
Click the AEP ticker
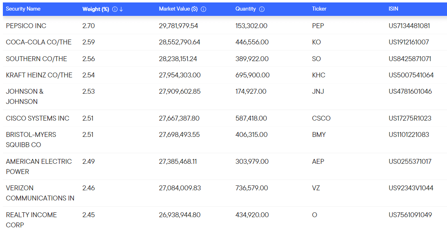click(318, 162)
